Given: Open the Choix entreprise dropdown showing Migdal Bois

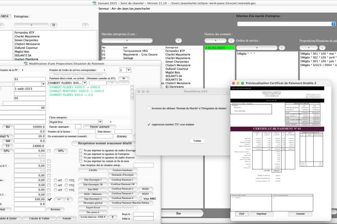Looking at the screenshot, I should pos(100,122).
